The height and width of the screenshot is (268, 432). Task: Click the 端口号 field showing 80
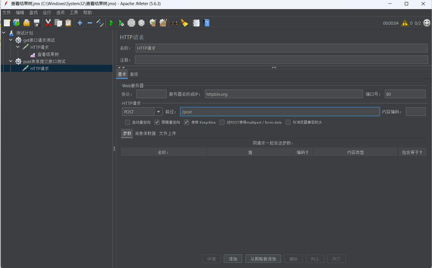[x=405, y=94]
